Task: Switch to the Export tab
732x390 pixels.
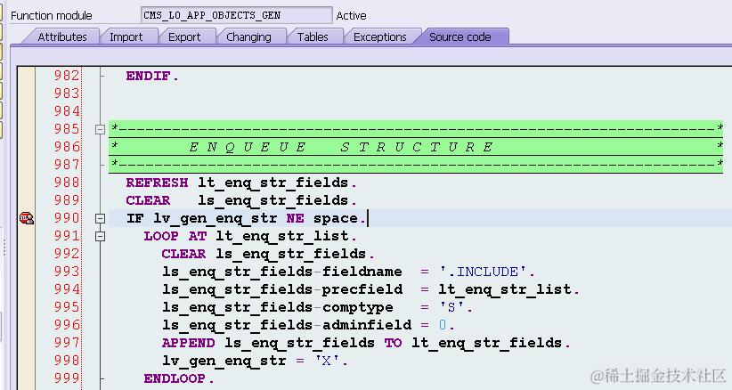Action: (184, 37)
